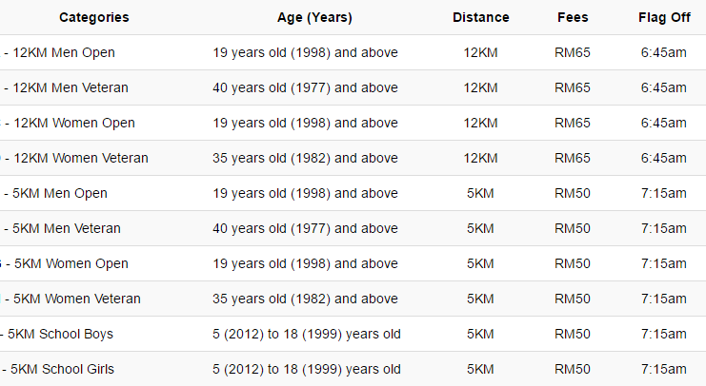Click the Categories column header
This screenshot has height=386, width=706.
(93, 17)
